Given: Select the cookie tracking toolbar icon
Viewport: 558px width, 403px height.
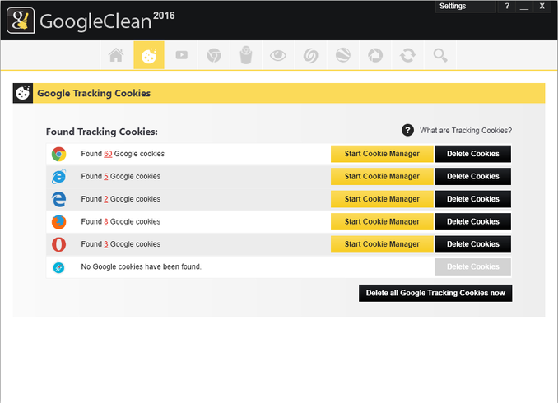Looking at the screenshot, I should (149, 55).
